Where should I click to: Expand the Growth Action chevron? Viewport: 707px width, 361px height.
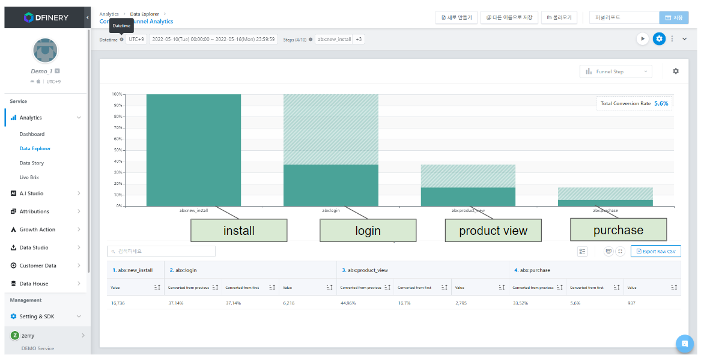pyautogui.click(x=79, y=229)
